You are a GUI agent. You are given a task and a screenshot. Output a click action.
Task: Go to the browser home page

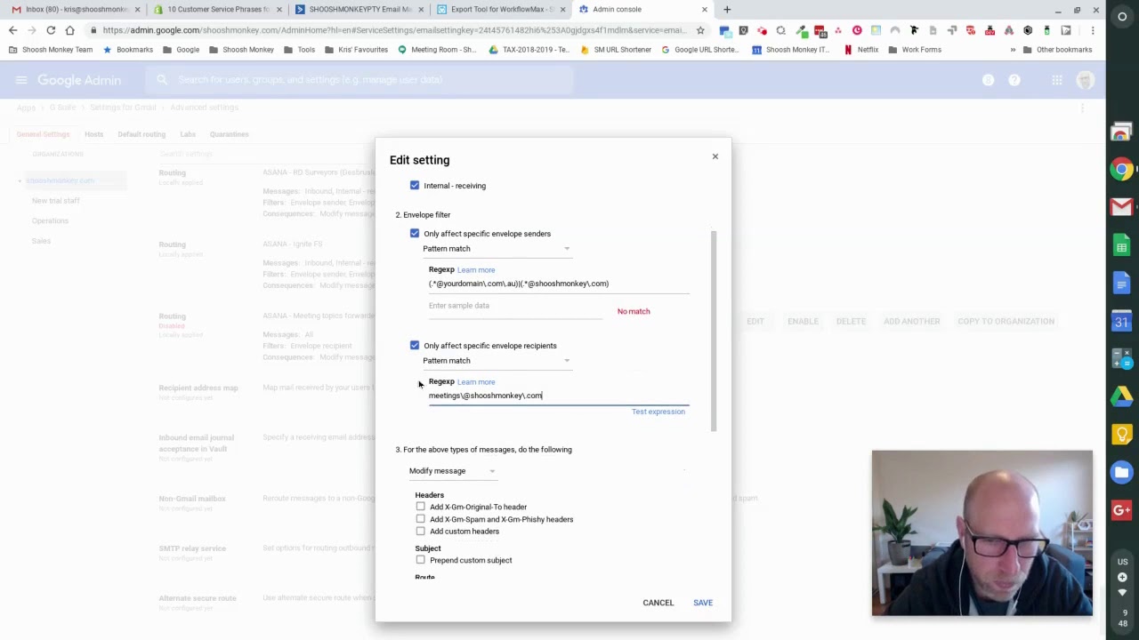69,30
